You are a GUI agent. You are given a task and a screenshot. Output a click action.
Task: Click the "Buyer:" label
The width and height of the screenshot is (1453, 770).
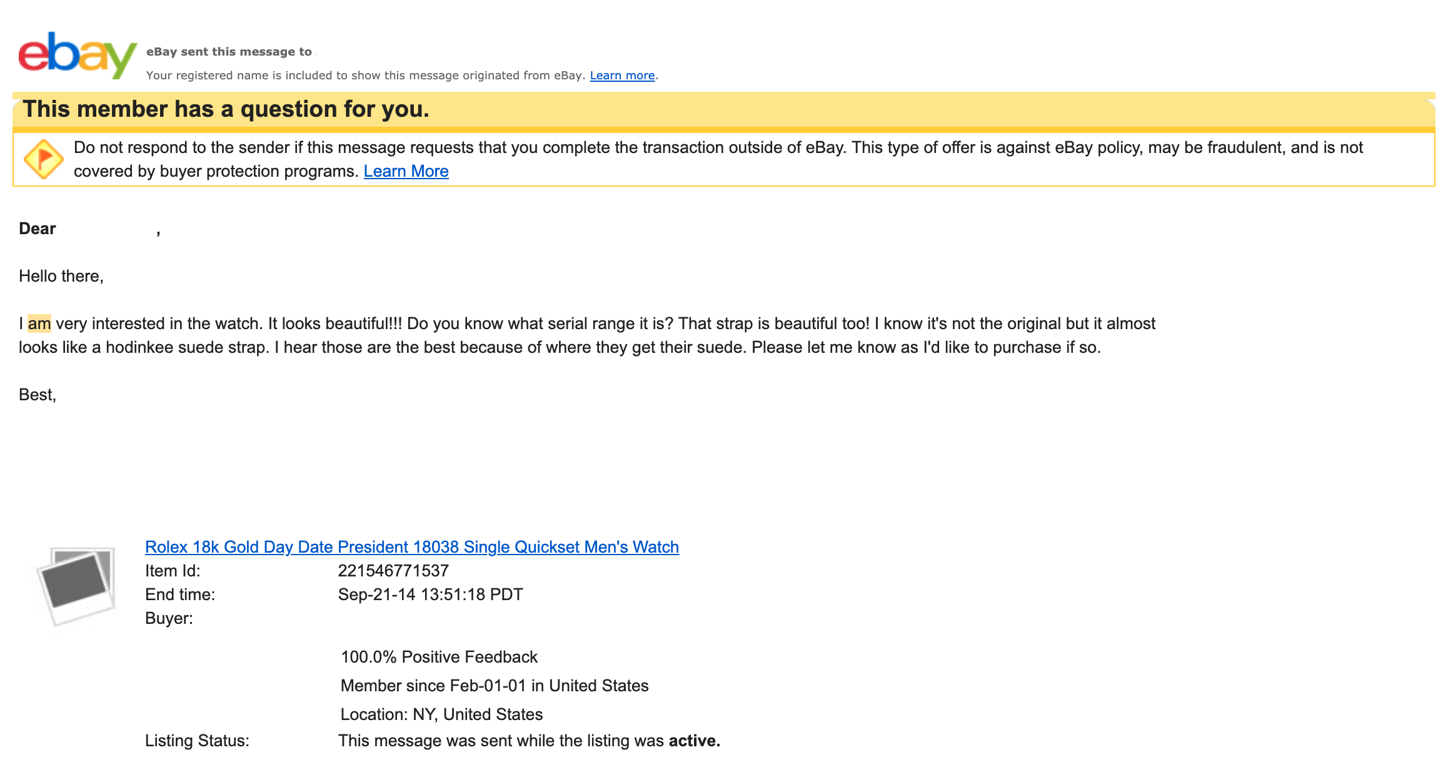[169, 618]
